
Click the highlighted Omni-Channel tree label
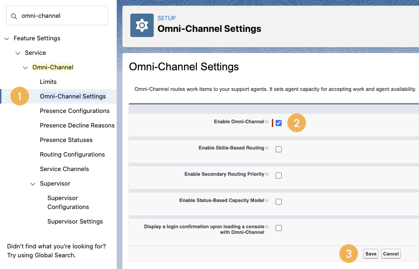pyautogui.click(x=52, y=67)
